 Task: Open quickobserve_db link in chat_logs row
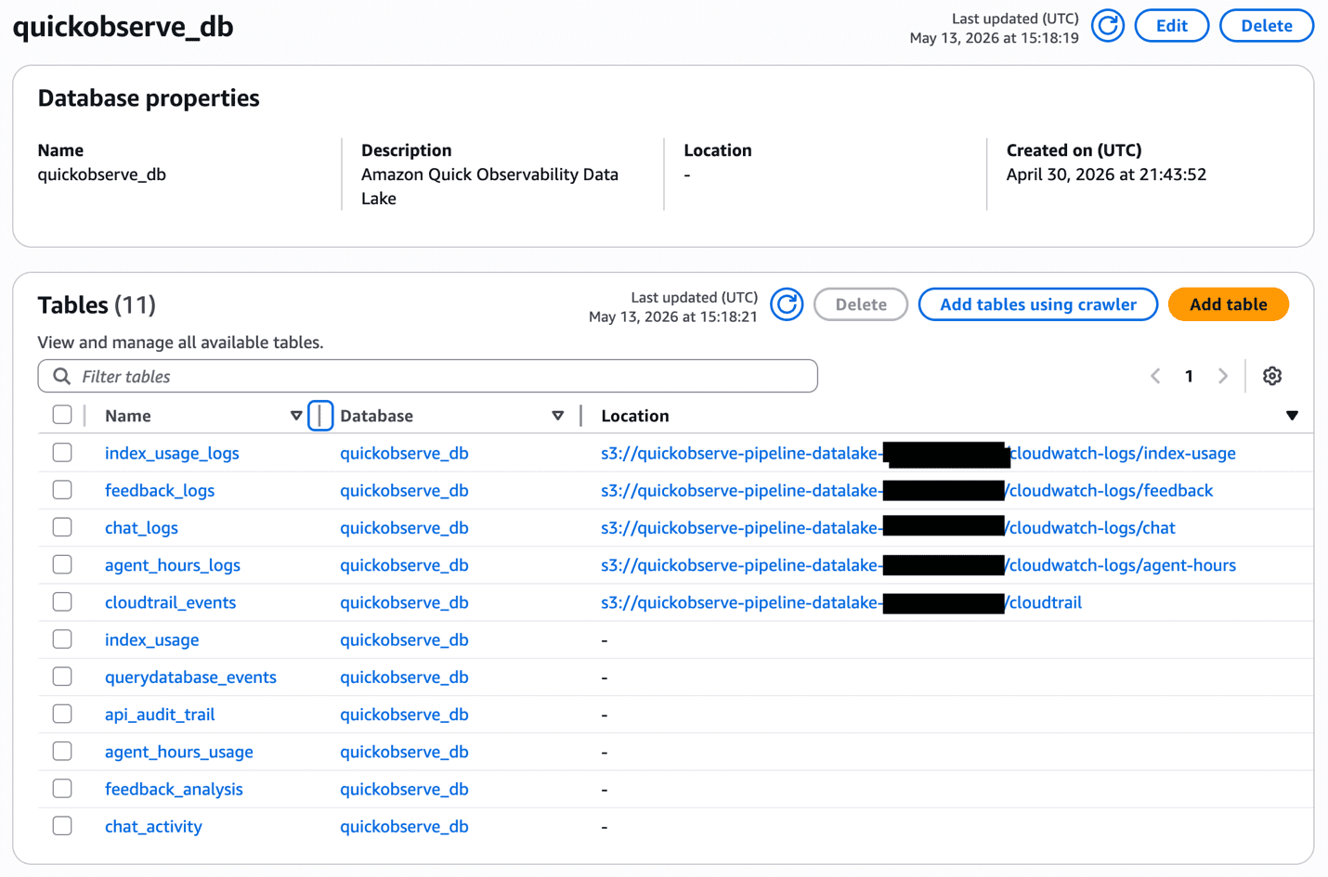(x=404, y=527)
